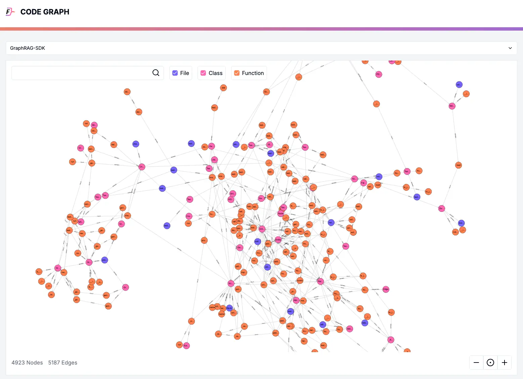Uncheck the File filter checkbox
This screenshot has height=379, width=523.
pos(175,73)
